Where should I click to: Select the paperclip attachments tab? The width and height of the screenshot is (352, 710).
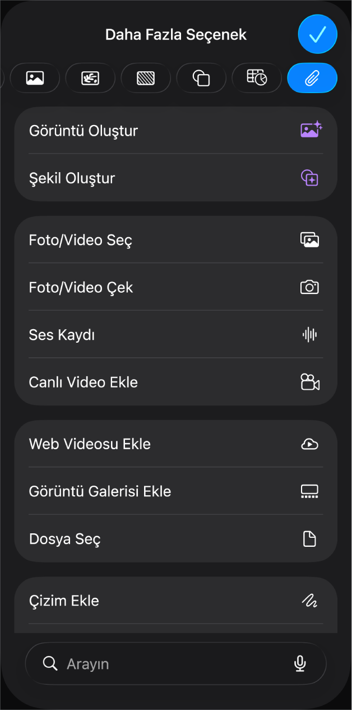(x=312, y=78)
